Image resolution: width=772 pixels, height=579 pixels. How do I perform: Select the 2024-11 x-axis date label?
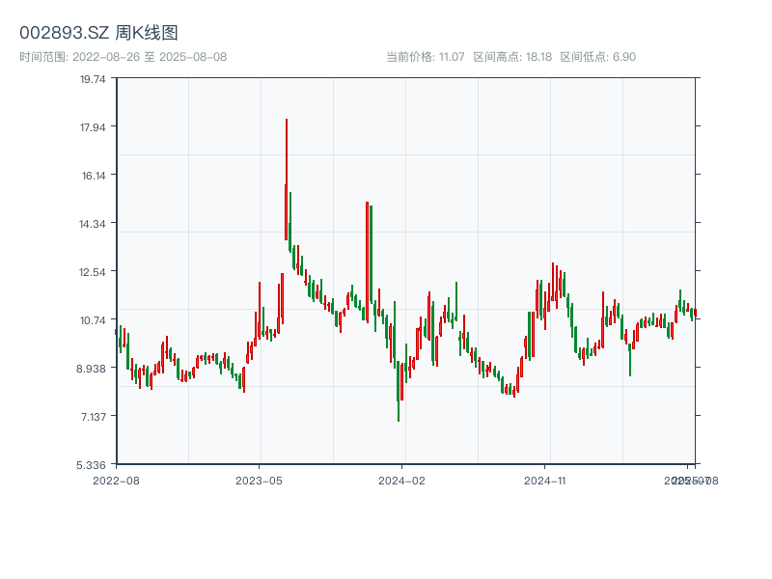pos(546,480)
